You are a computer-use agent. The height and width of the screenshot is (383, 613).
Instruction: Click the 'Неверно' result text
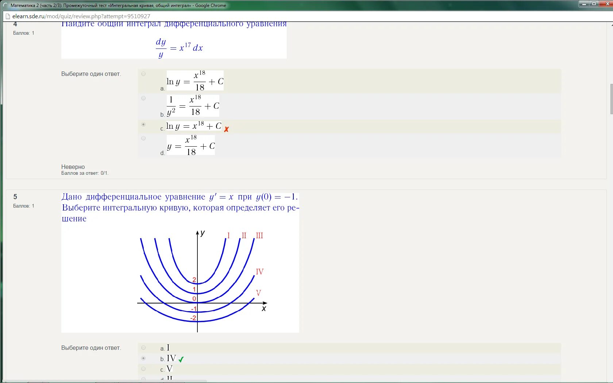[x=73, y=167]
